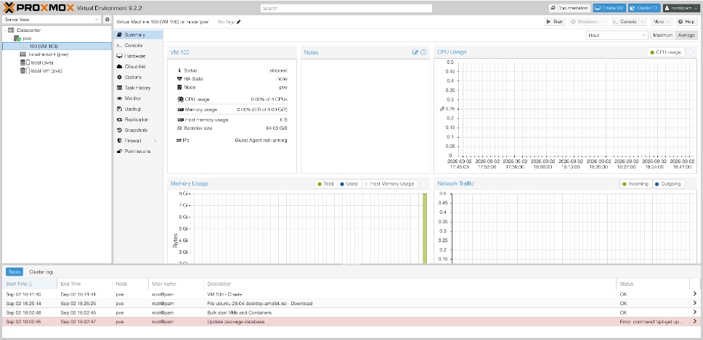Switch to the Cluster log tab
This screenshot has height=340, width=703.
41,272
